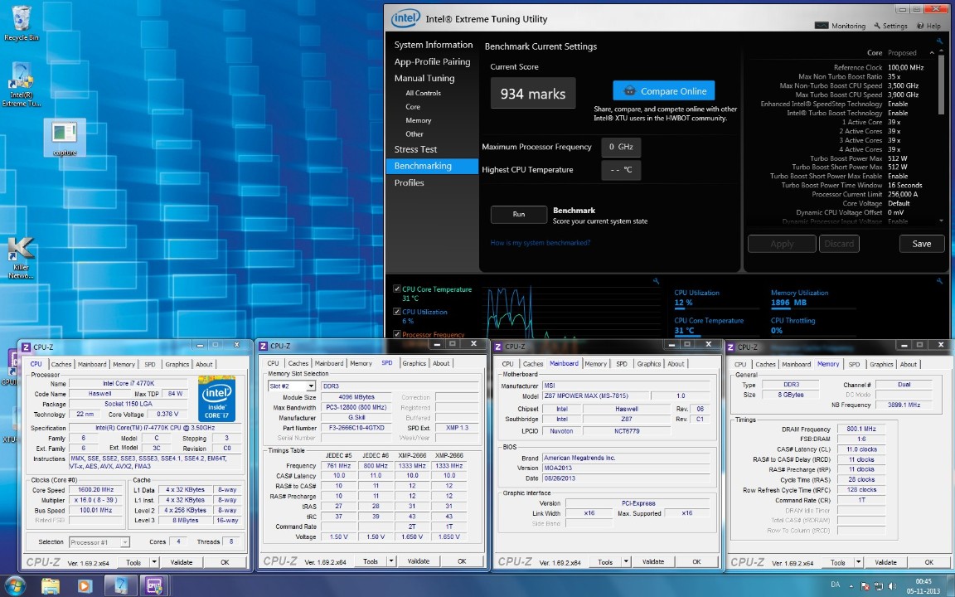Click the 934 marks score box
This screenshot has height=597, width=955.
click(533, 94)
